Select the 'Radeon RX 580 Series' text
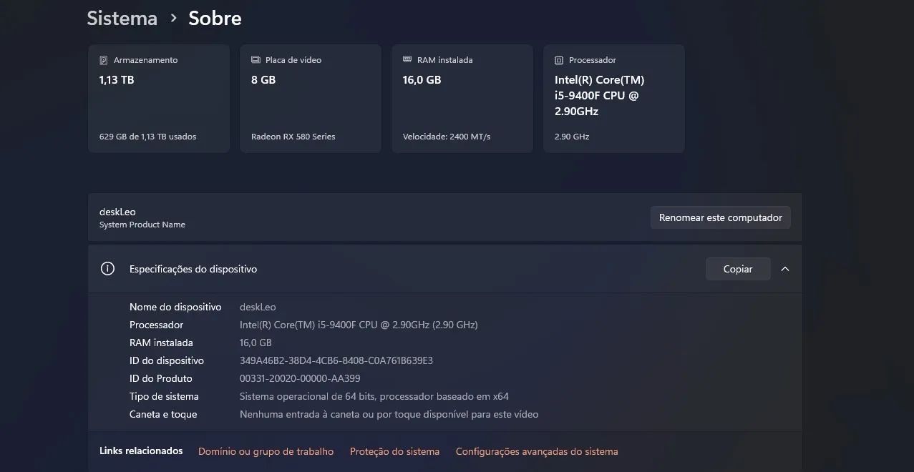The width and height of the screenshot is (914, 472). (293, 137)
